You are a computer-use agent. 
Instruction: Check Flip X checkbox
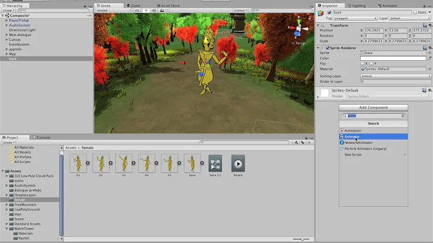[x=362, y=64]
